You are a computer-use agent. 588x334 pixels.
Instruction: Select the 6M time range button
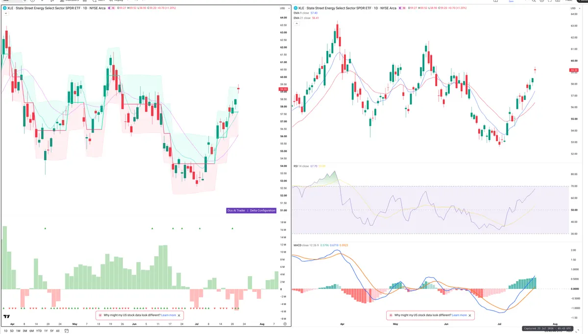pos(31,331)
